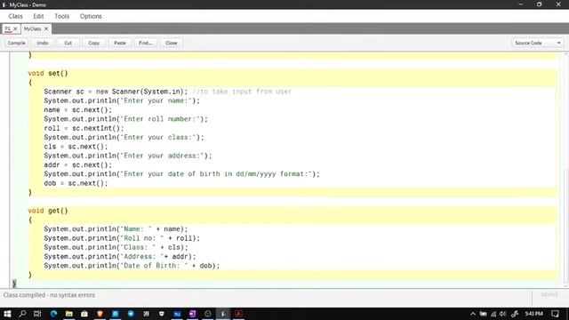Screen dimensions: 569x320
Task: Click the volume icon in the system tray
Action: [502, 314]
